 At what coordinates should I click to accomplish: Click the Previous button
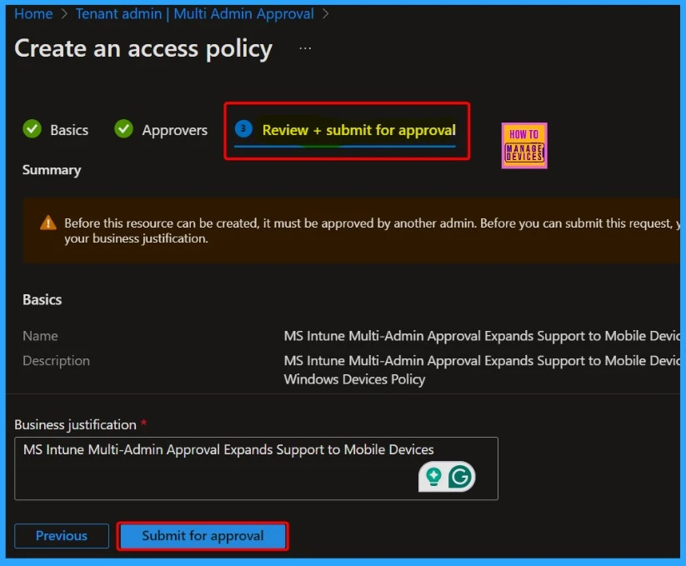pos(62,536)
